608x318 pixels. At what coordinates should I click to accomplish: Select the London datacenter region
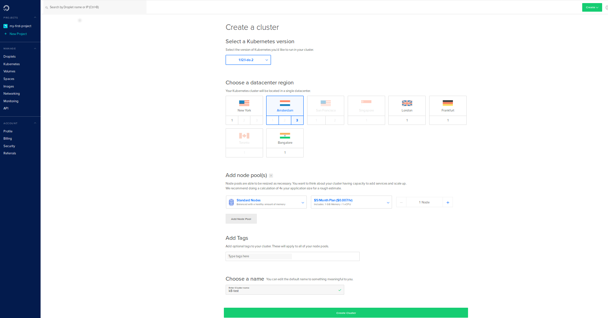407,106
